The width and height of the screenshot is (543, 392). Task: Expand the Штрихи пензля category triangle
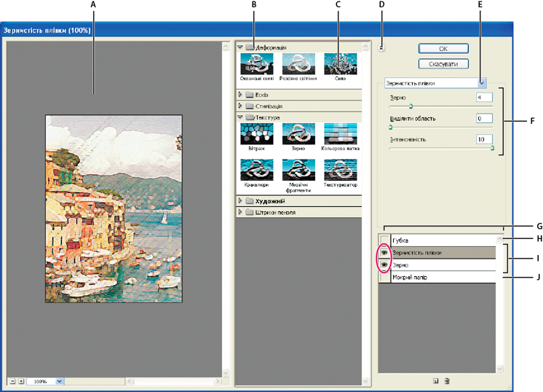240,213
